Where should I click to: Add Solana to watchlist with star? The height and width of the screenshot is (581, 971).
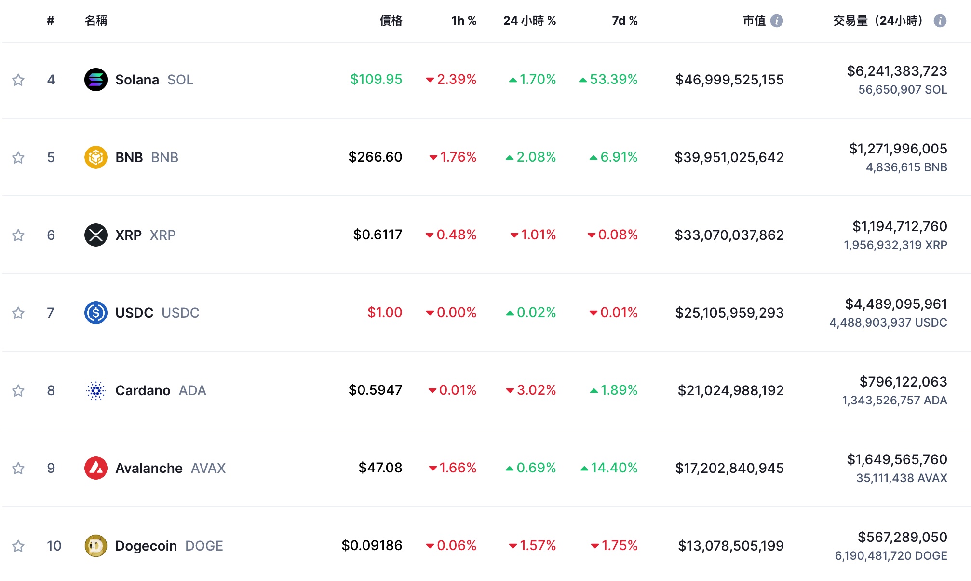point(18,80)
